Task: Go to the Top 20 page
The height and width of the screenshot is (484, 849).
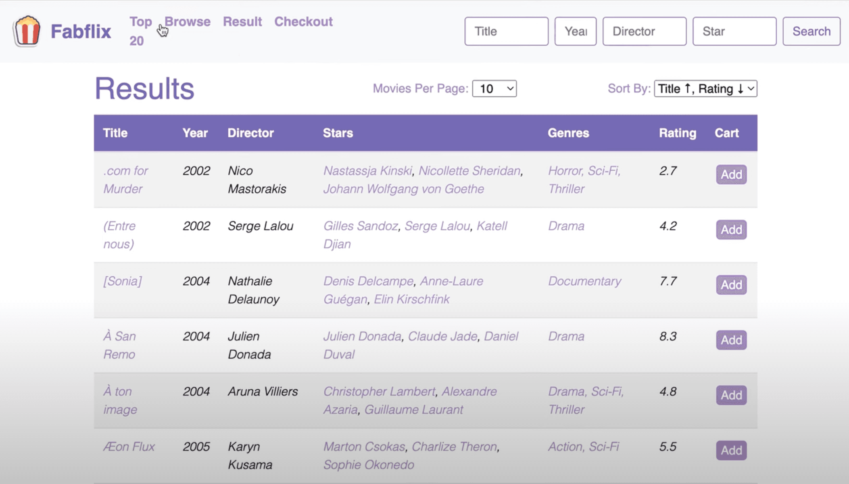Action: (x=140, y=31)
